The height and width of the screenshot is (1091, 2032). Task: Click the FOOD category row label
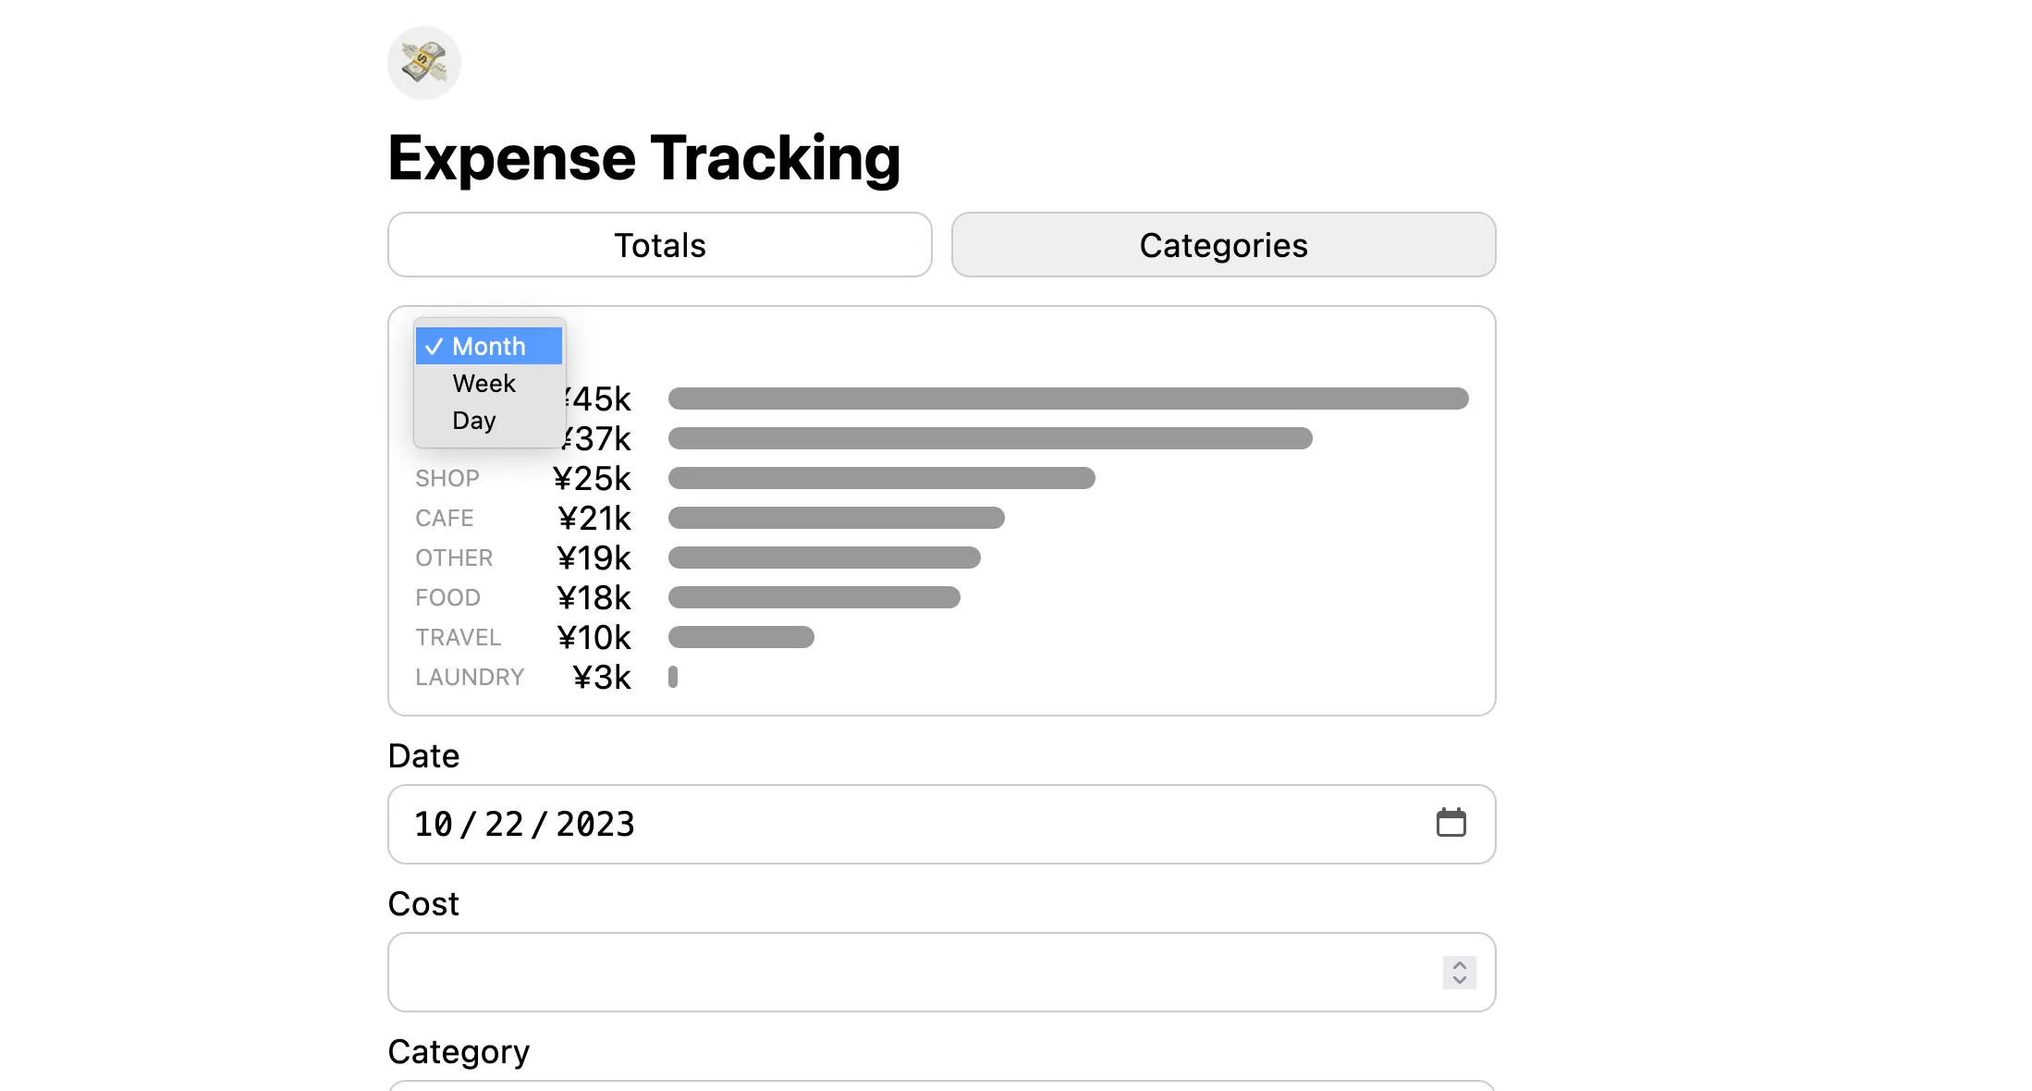tap(447, 598)
